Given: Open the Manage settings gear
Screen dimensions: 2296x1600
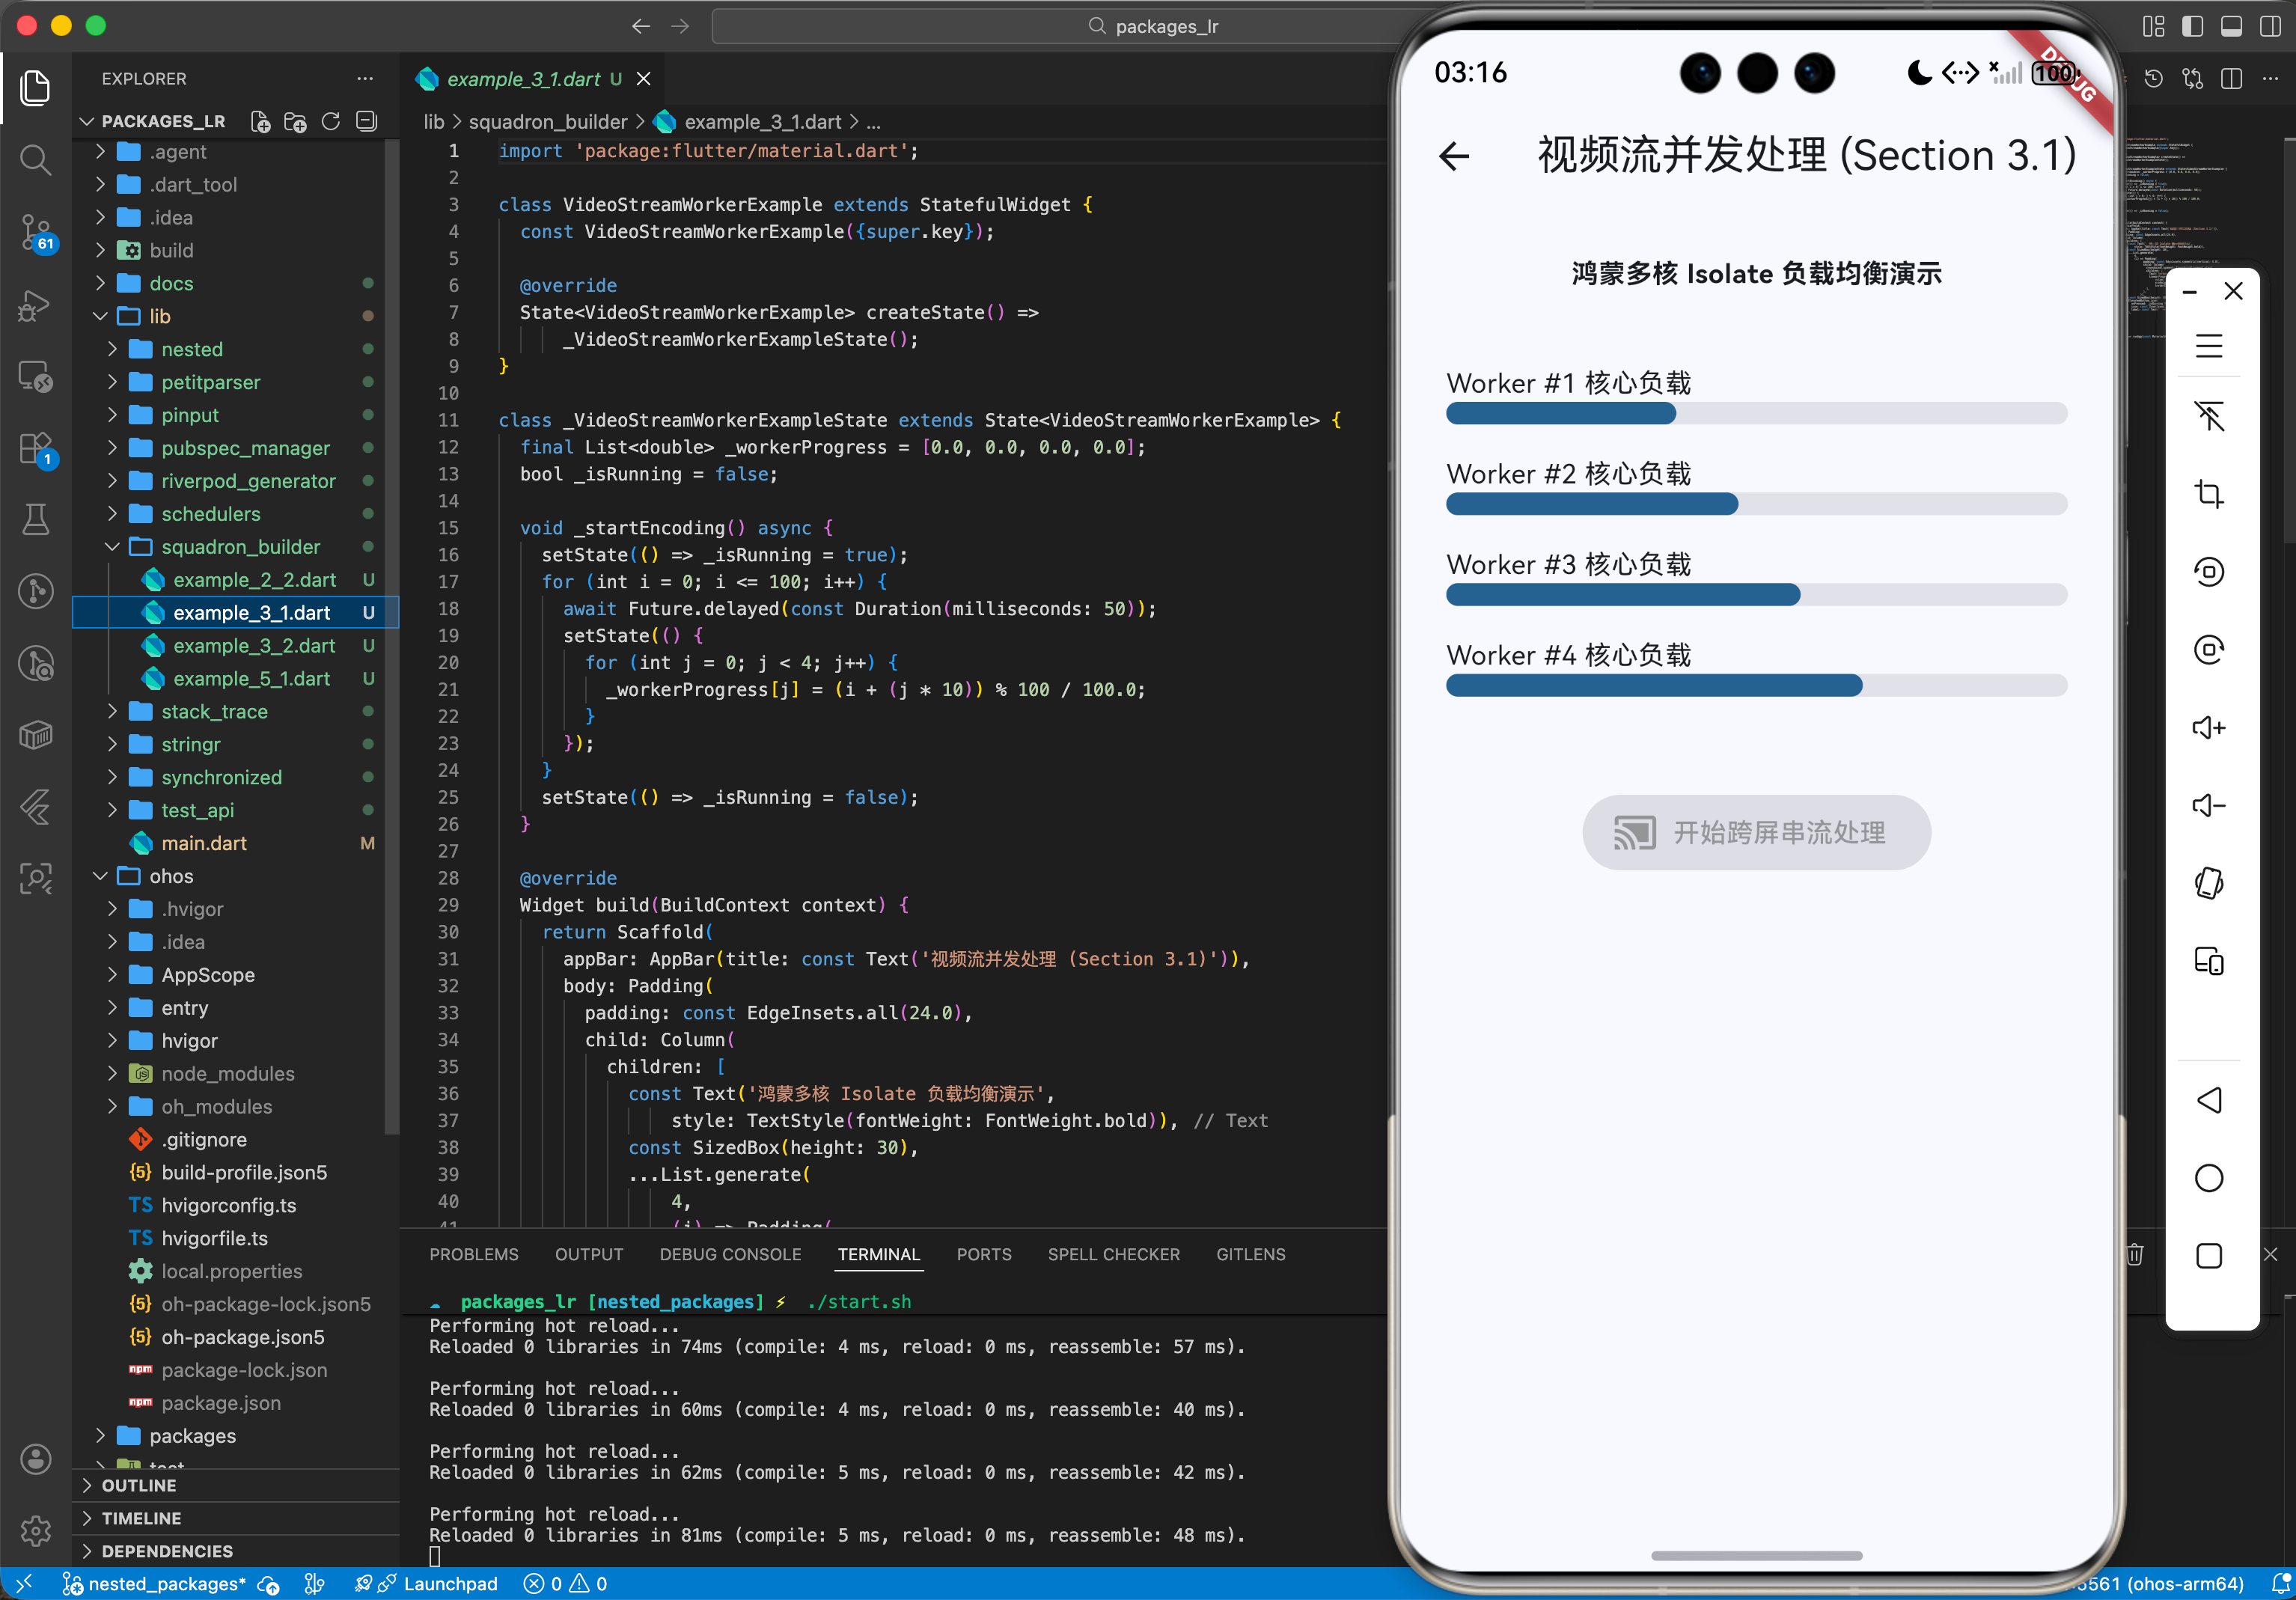Looking at the screenshot, I should click(36, 1530).
